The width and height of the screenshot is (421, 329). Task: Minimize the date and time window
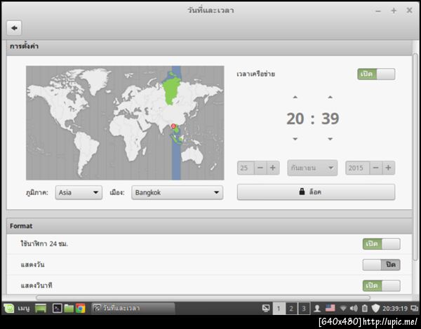click(x=378, y=11)
